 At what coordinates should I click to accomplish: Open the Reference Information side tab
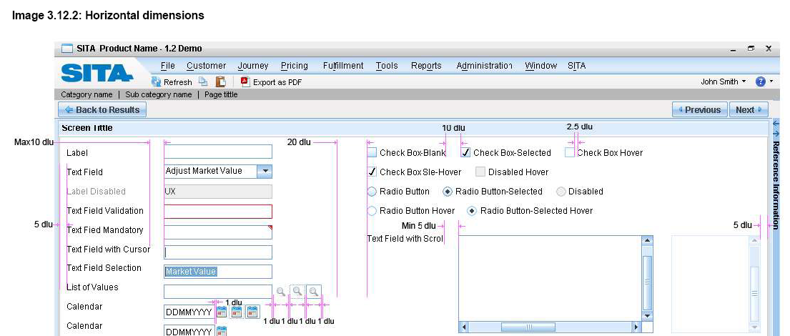click(x=776, y=185)
